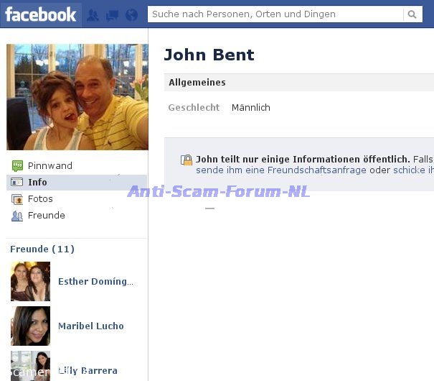Screen dimensions: 434x381
Task: Open the Fotos section
Action: coord(40,199)
